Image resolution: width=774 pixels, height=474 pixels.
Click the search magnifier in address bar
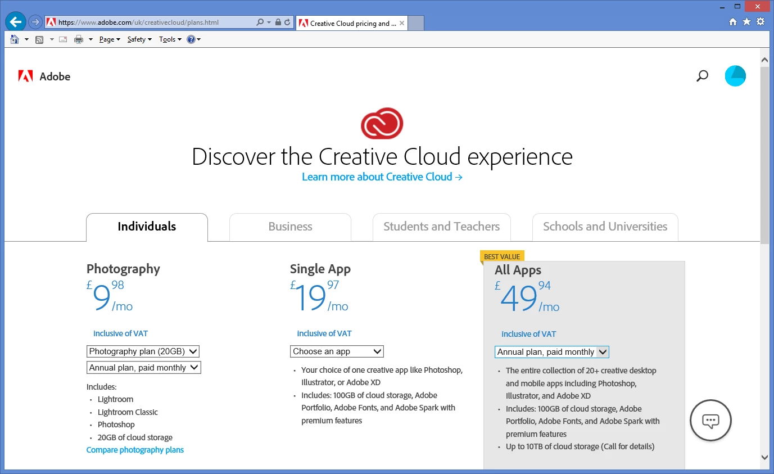(260, 22)
